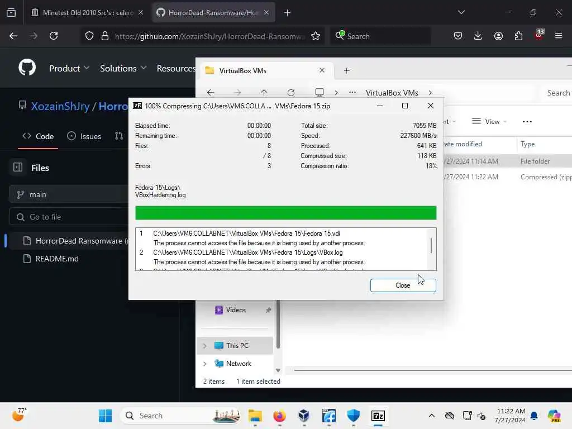Select error 1 Fedora 15.vdi path
Image resolution: width=572 pixels, height=429 pixels.
pos(246,233)
